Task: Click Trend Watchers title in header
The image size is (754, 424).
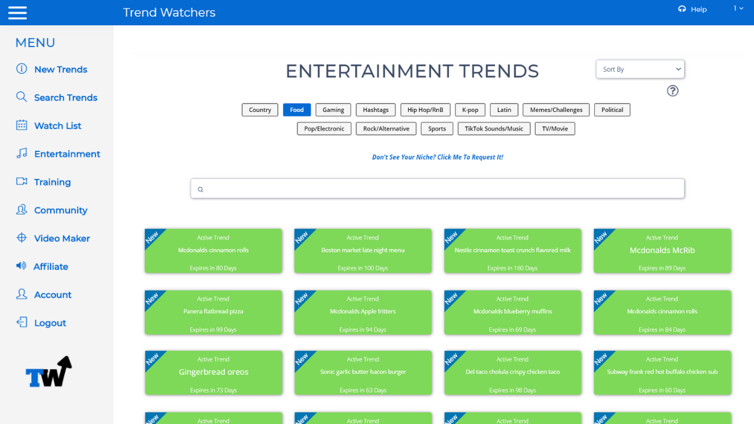Action: (169, 12)
